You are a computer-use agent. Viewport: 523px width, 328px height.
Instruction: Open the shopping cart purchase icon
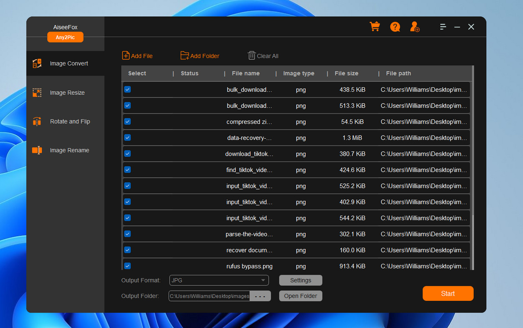pyautogui.click(x=375, y=27)
